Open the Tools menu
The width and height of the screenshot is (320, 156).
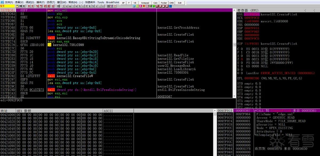pos(101,2)
